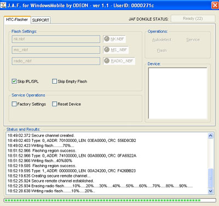Enable the Factory Settings checkbox
This screenshot has width=219, height=206.
14,104
